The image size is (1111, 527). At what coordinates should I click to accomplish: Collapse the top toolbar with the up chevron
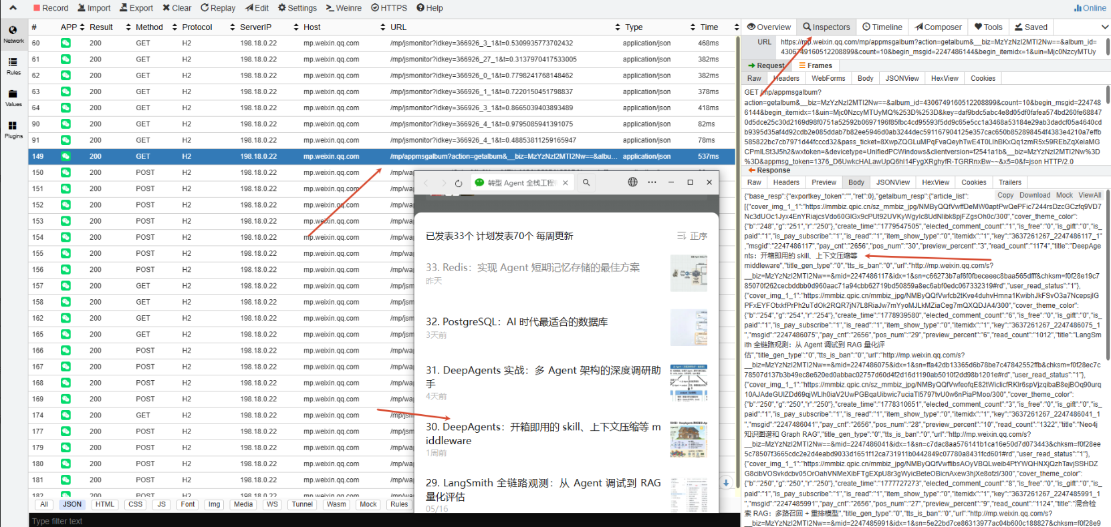coord(13,8)
